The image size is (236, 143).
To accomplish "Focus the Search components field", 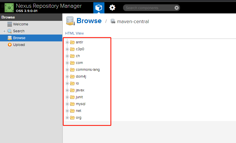I will click(x=152, y=8).
